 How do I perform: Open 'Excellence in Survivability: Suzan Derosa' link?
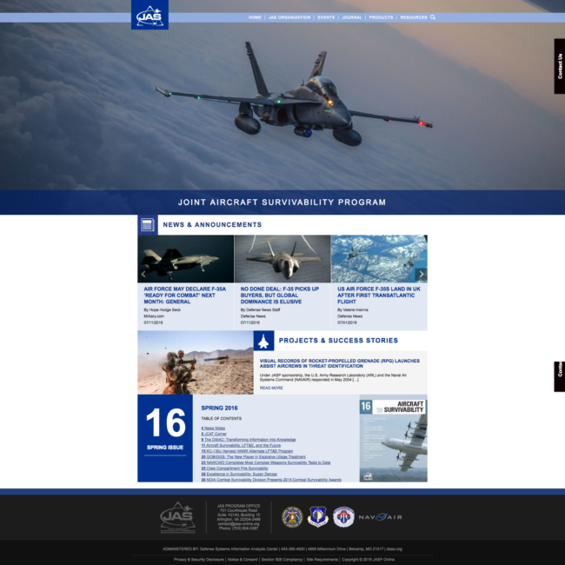(x=239, y=475)
